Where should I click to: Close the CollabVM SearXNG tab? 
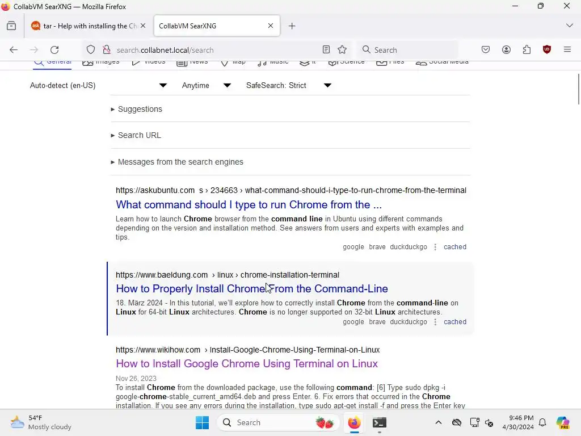271,26
